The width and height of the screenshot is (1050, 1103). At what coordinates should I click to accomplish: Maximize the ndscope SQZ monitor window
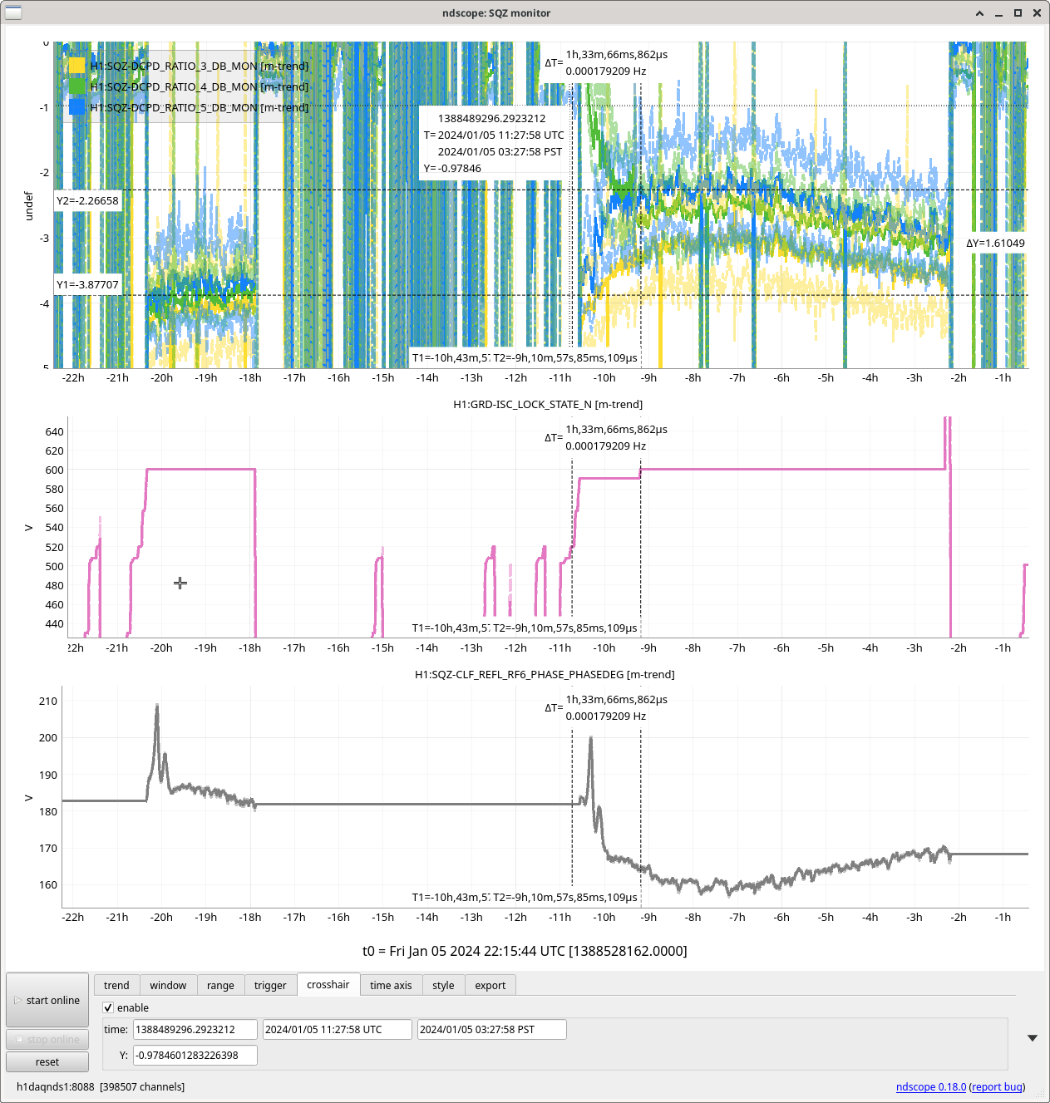point(1018,13)
